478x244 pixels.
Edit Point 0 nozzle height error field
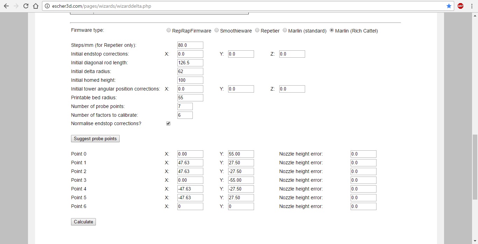pos(364,154)
